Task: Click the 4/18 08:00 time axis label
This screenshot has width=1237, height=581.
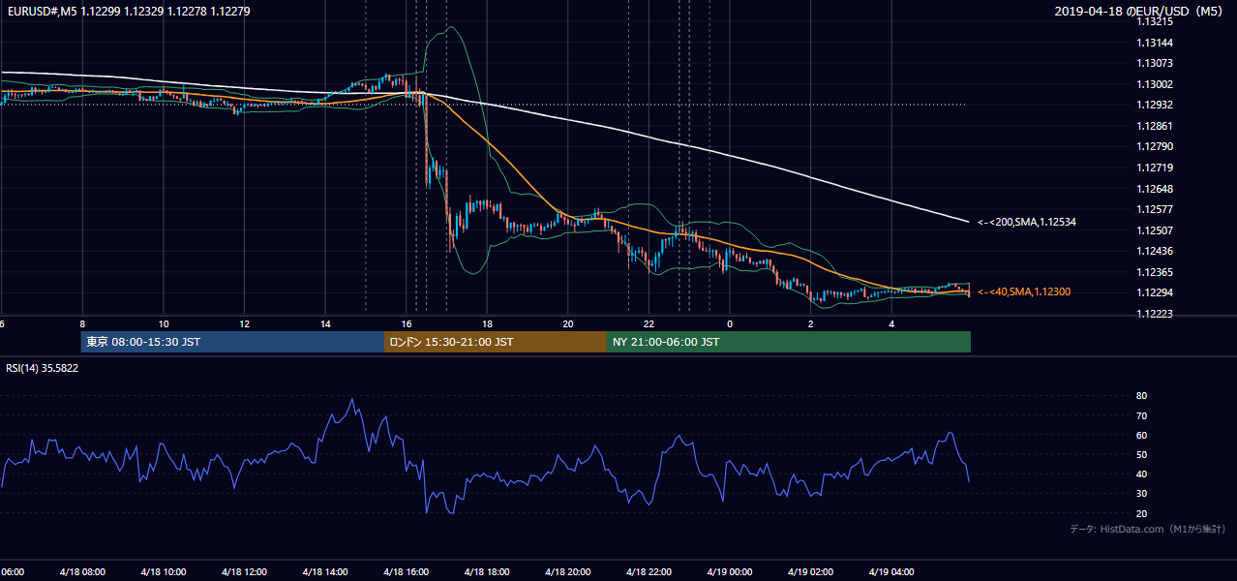Action: click(x=82, y=571)
